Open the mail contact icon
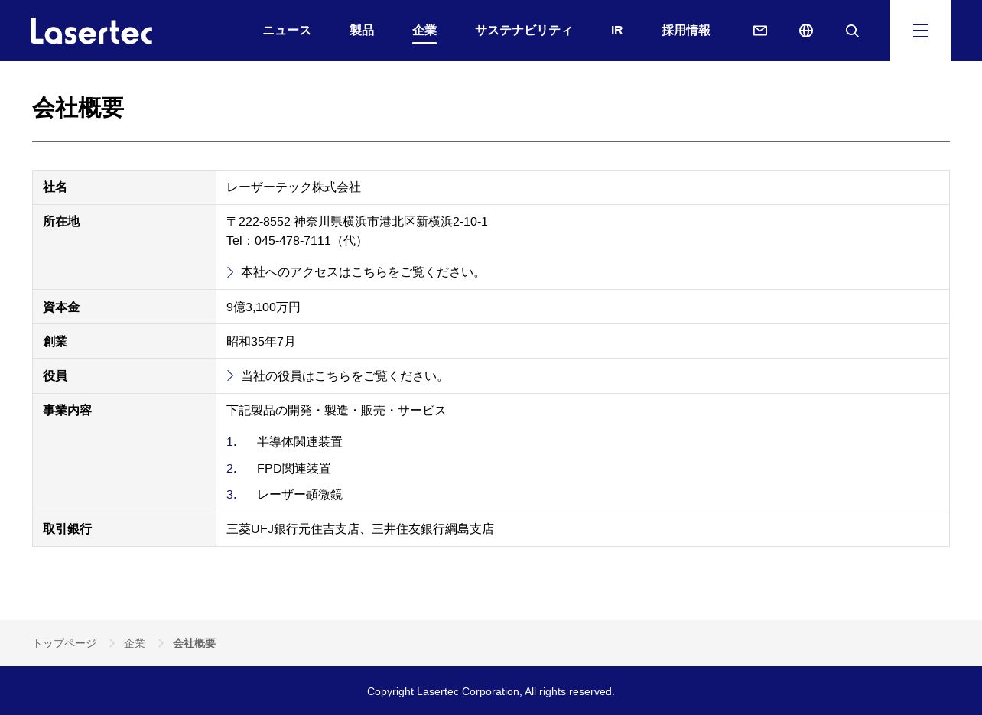The width and height of the screenshot is (982, 715). click(760, 31)
